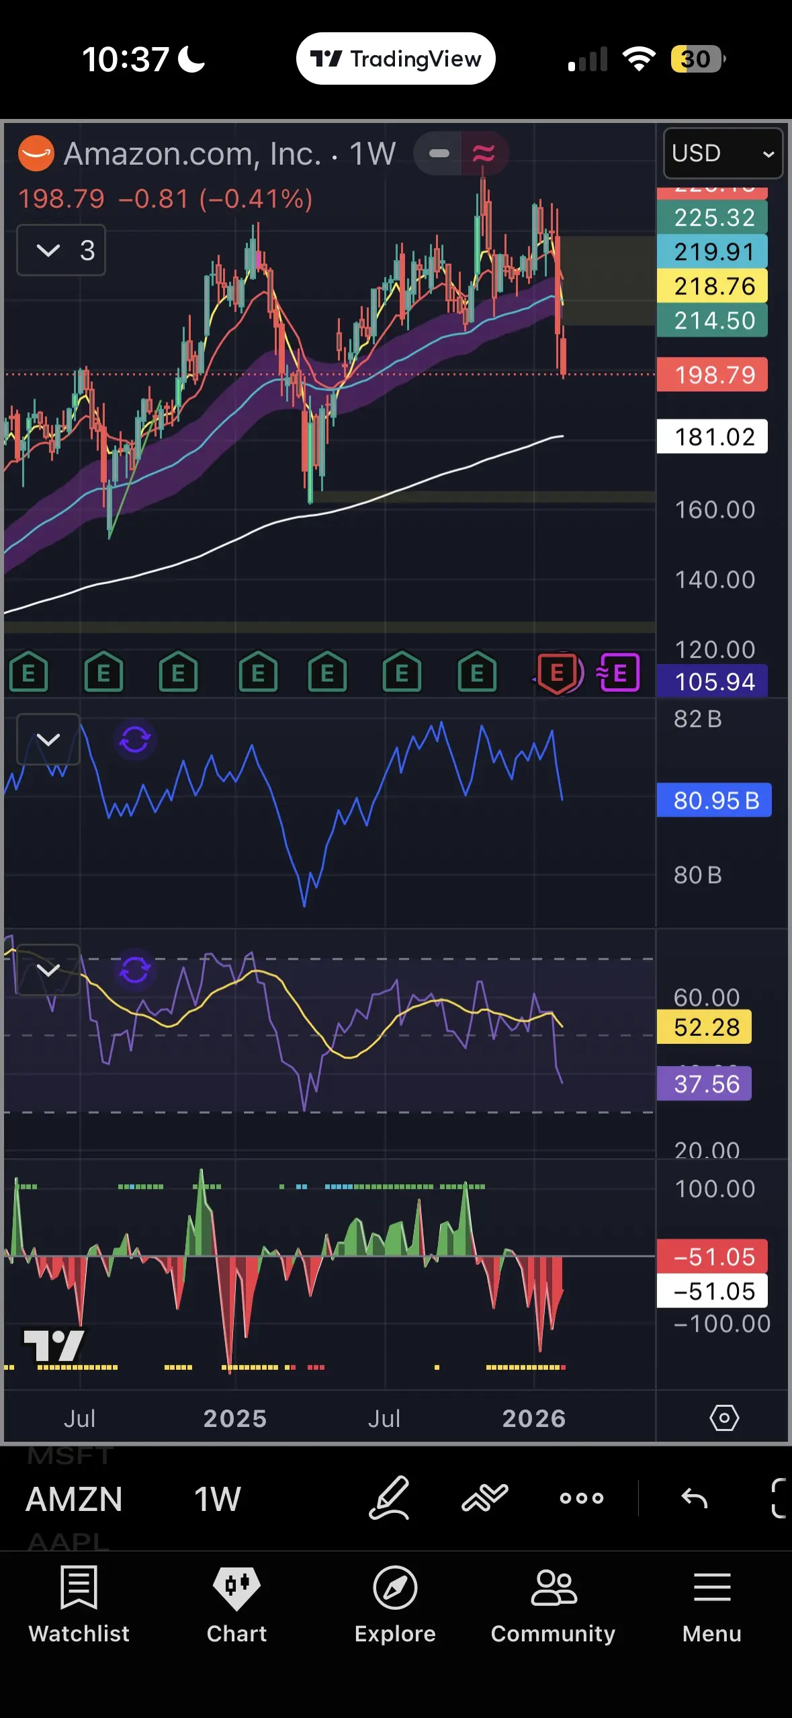Switch to the Chart tab
The image size is (792, 1718).
[x=237, y=1606]
